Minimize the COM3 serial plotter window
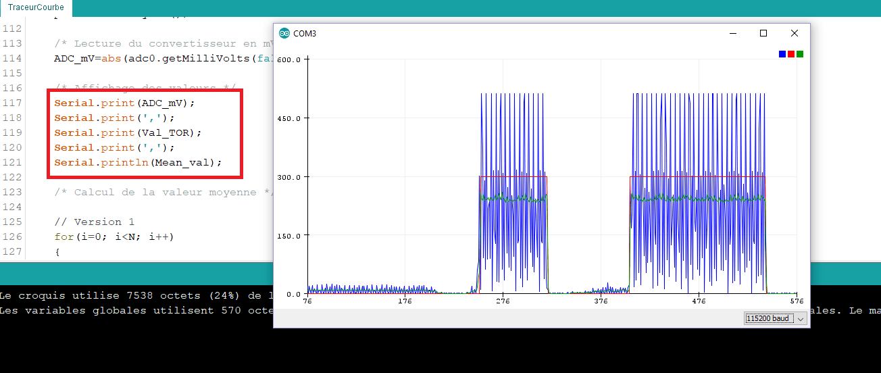881x373 pixels. point(732,33)
